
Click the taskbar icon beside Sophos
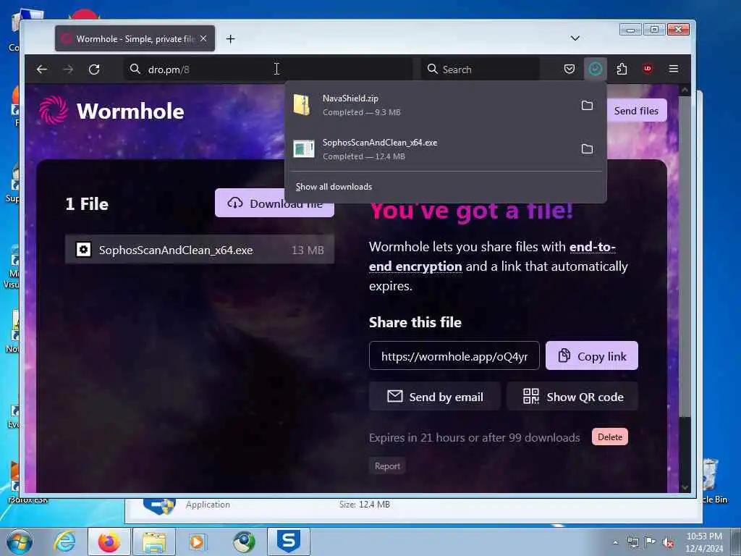click(244, 542)
